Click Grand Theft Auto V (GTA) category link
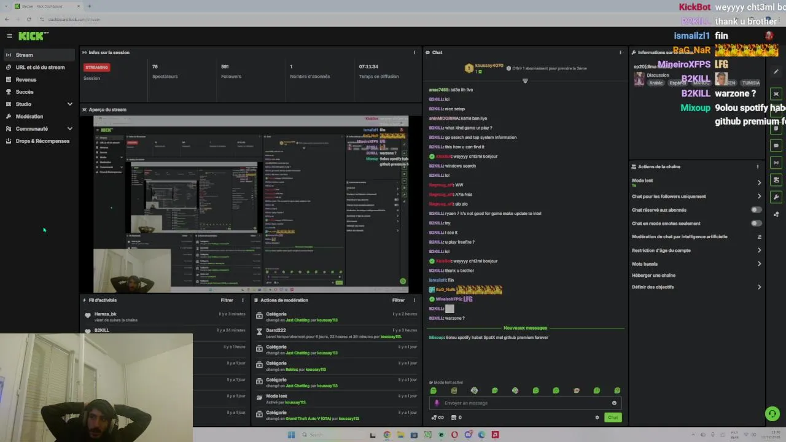 (x=308, y=419)
